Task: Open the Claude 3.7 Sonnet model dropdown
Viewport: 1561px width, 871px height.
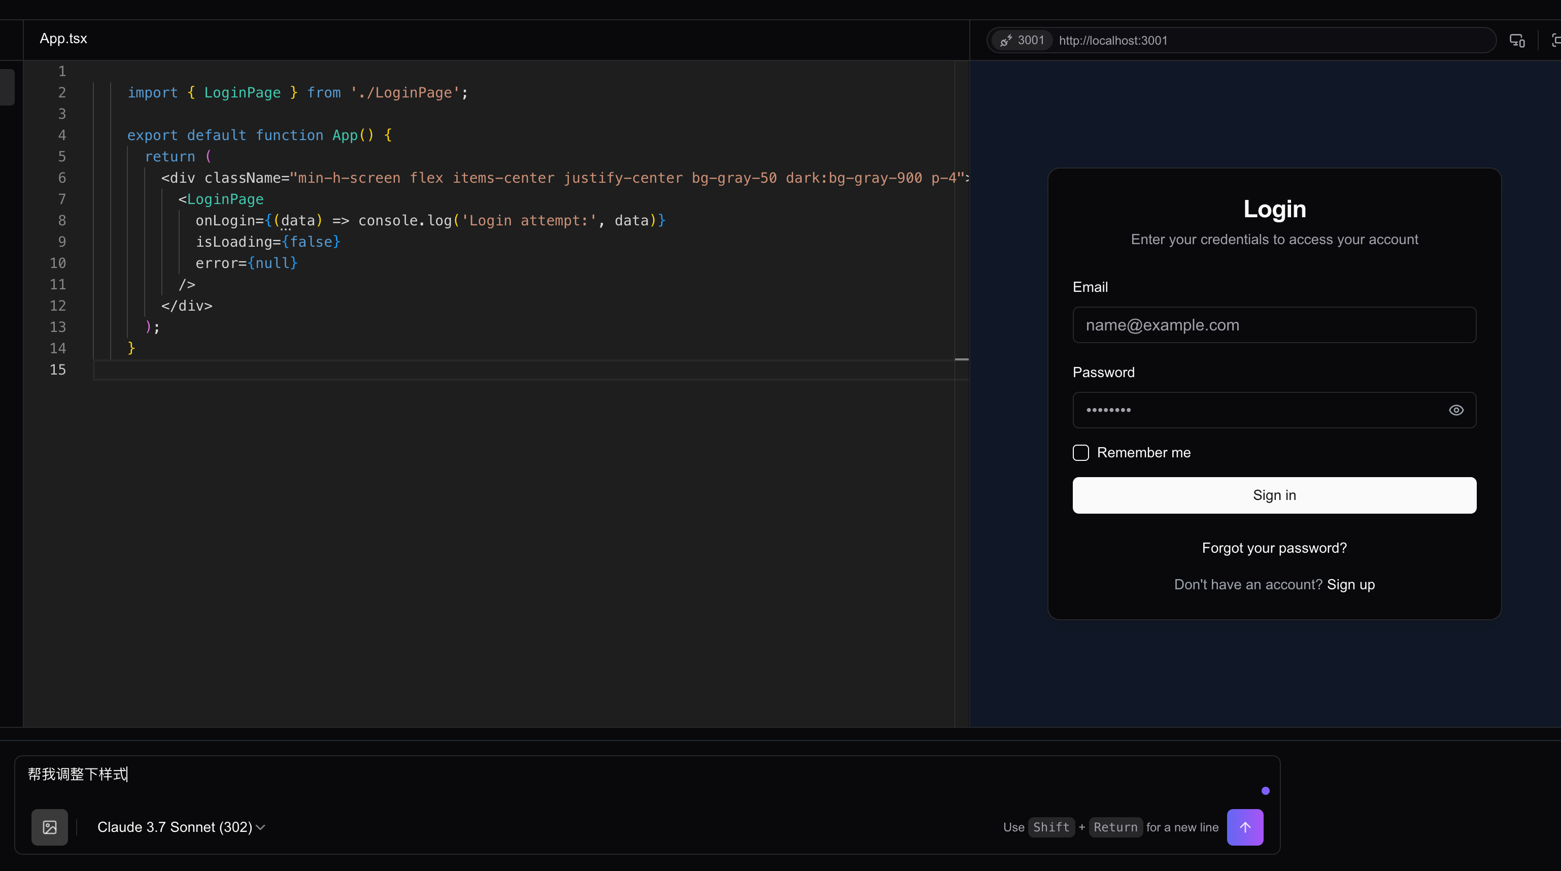Action: click(x=181, y=827)
